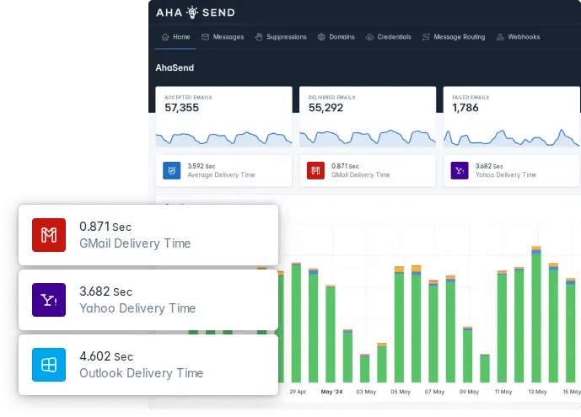The width and height of the screenshot is (581, 417).
Task: Click the Credentials icon in navigation
Action: 369,37
